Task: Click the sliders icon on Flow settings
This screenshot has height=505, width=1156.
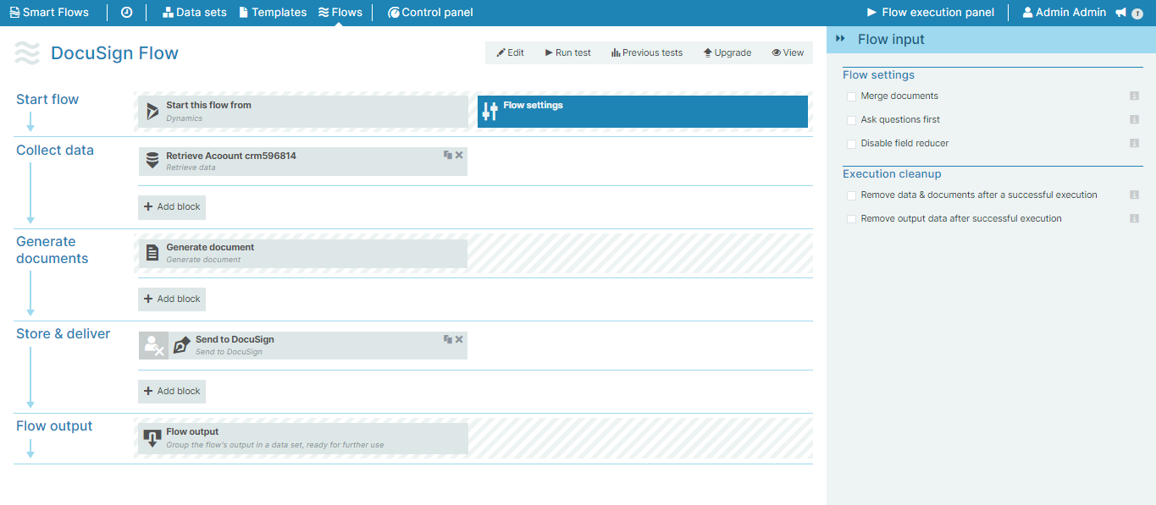Action: (490, 112)
